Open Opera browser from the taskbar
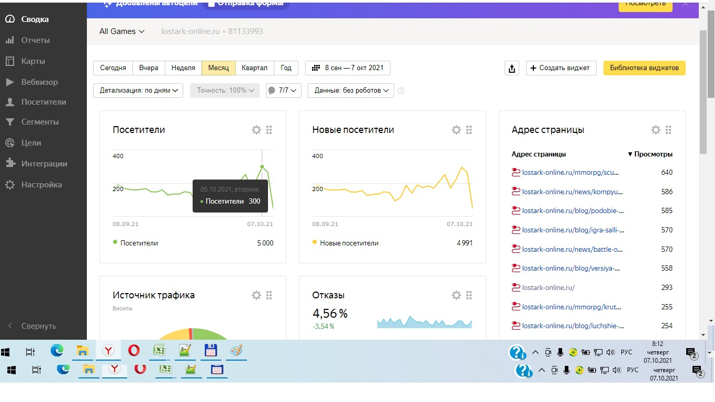 [134, 351]
